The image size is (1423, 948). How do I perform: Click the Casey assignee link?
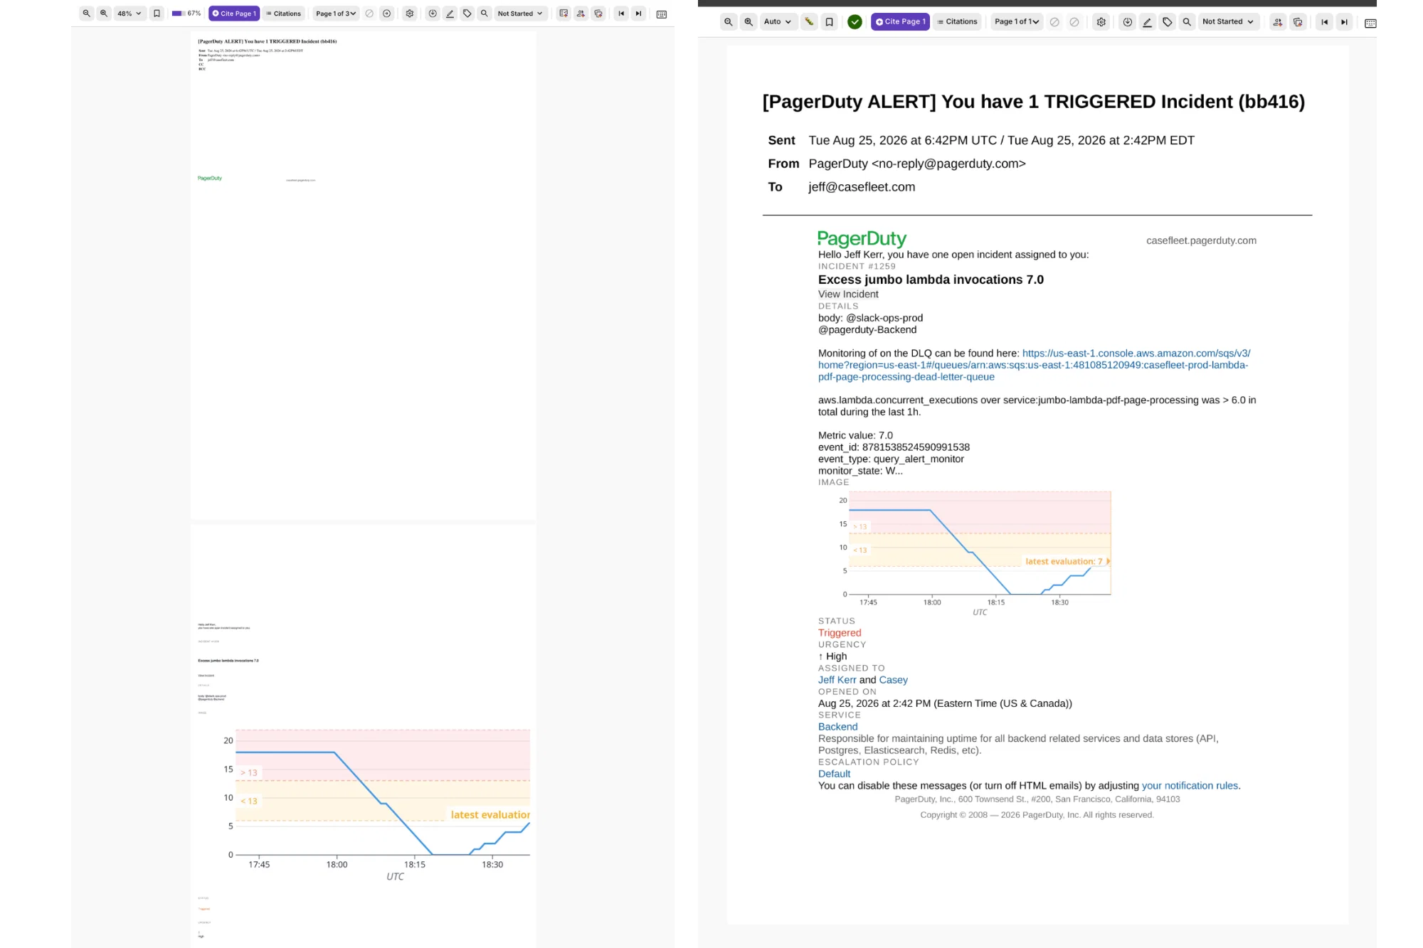pyautogui.click(x=894, y=680)
